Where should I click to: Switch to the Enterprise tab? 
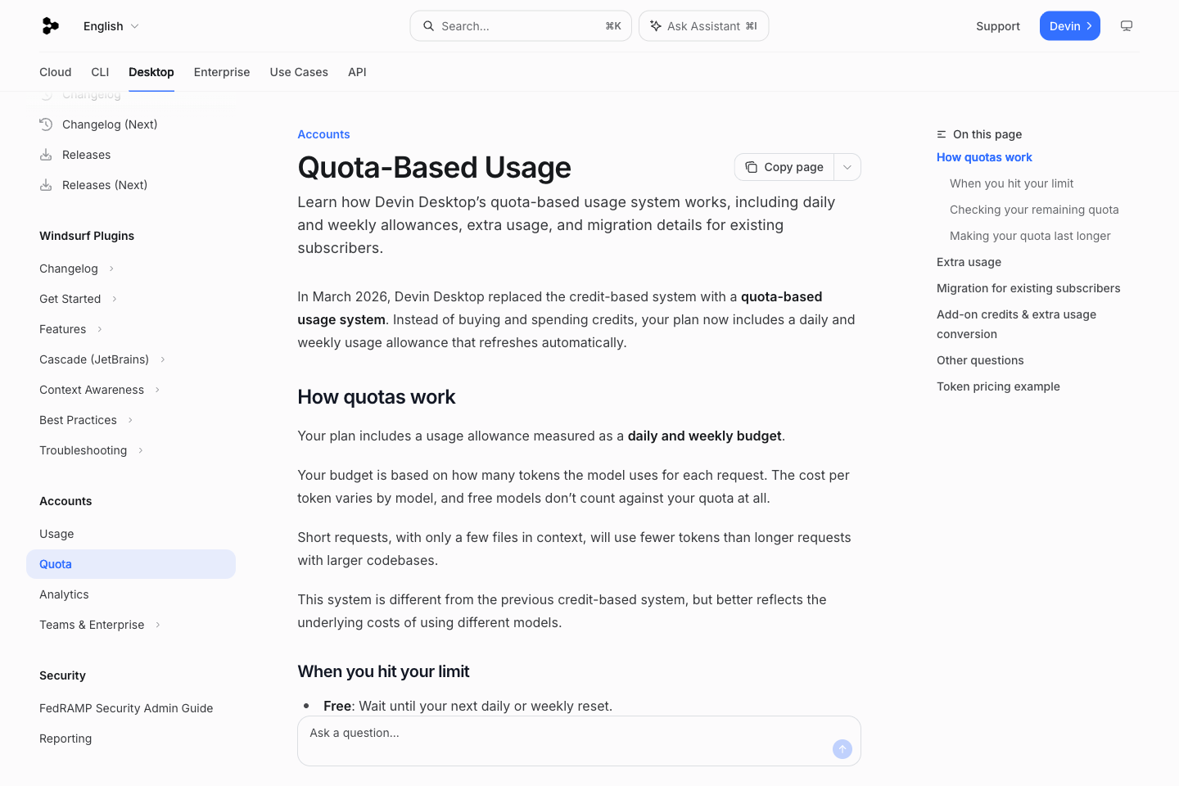[x=222, y=72]
